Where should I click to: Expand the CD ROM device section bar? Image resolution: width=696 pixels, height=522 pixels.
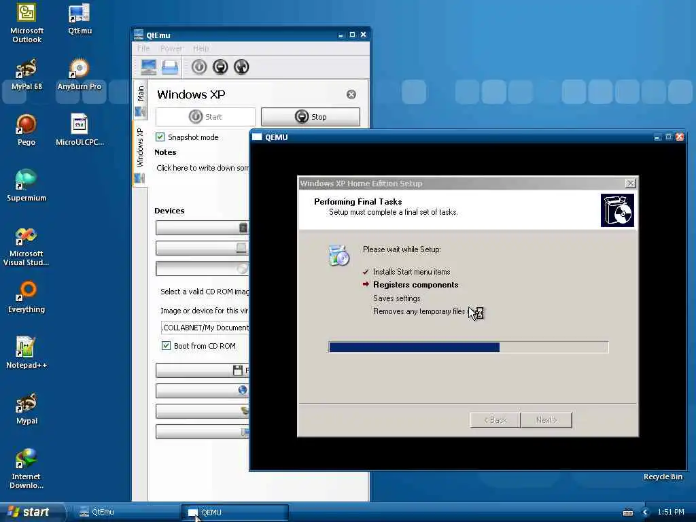point(202,268)
